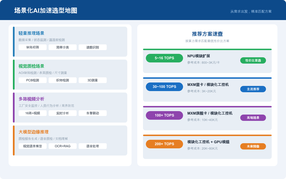Image resolution: width=286 pixels, height=179 pixels.
Task: Click the green 5~16 TOPS badge
Action: (x=164, y=58)
